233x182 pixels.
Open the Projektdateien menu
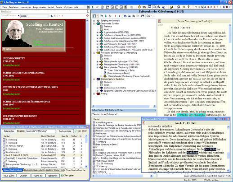(40, 7)
